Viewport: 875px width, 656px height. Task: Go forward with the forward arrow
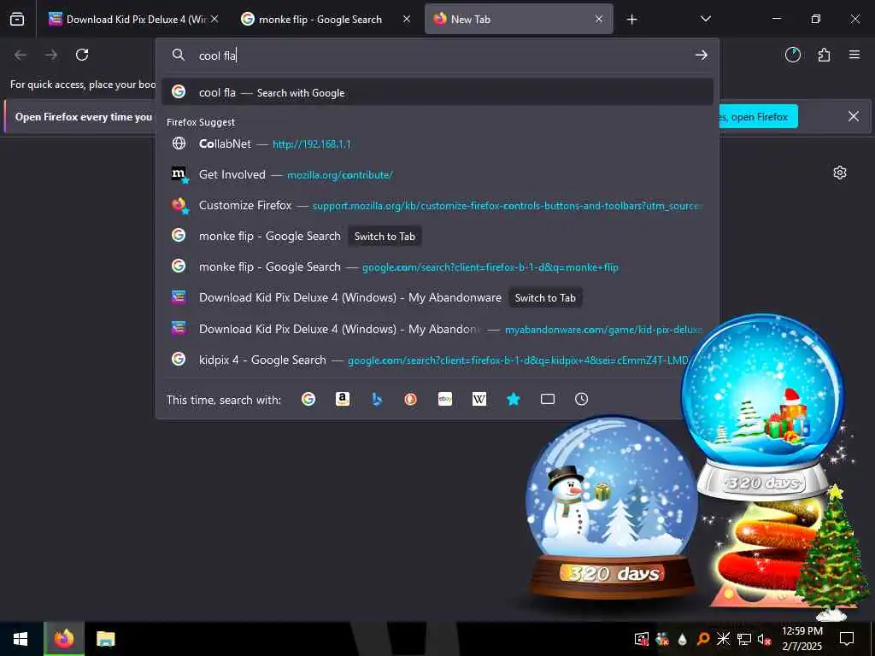(51, 55)
